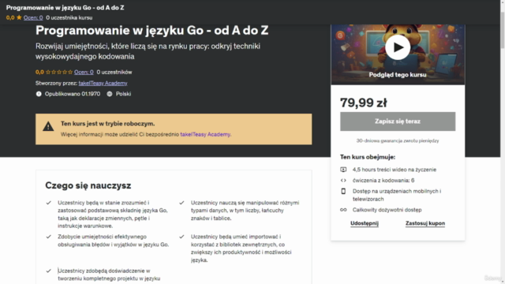
Task: Click 4,5 hours treści wideo text
Action: pyautogui.click(x=395, y=170)
